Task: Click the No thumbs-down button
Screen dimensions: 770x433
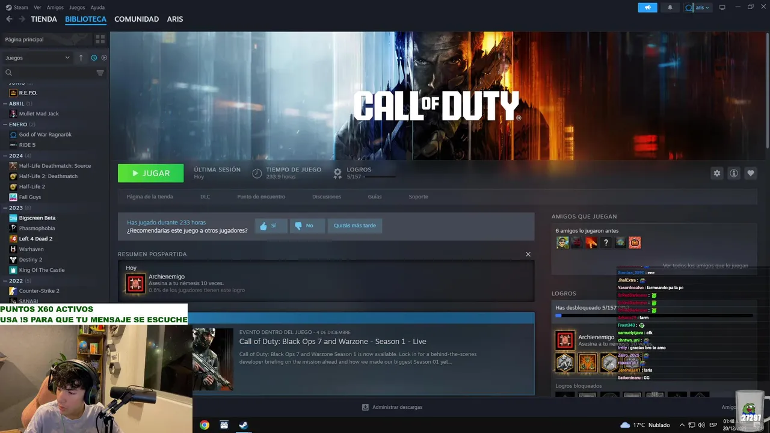Action: coord(307,226)
